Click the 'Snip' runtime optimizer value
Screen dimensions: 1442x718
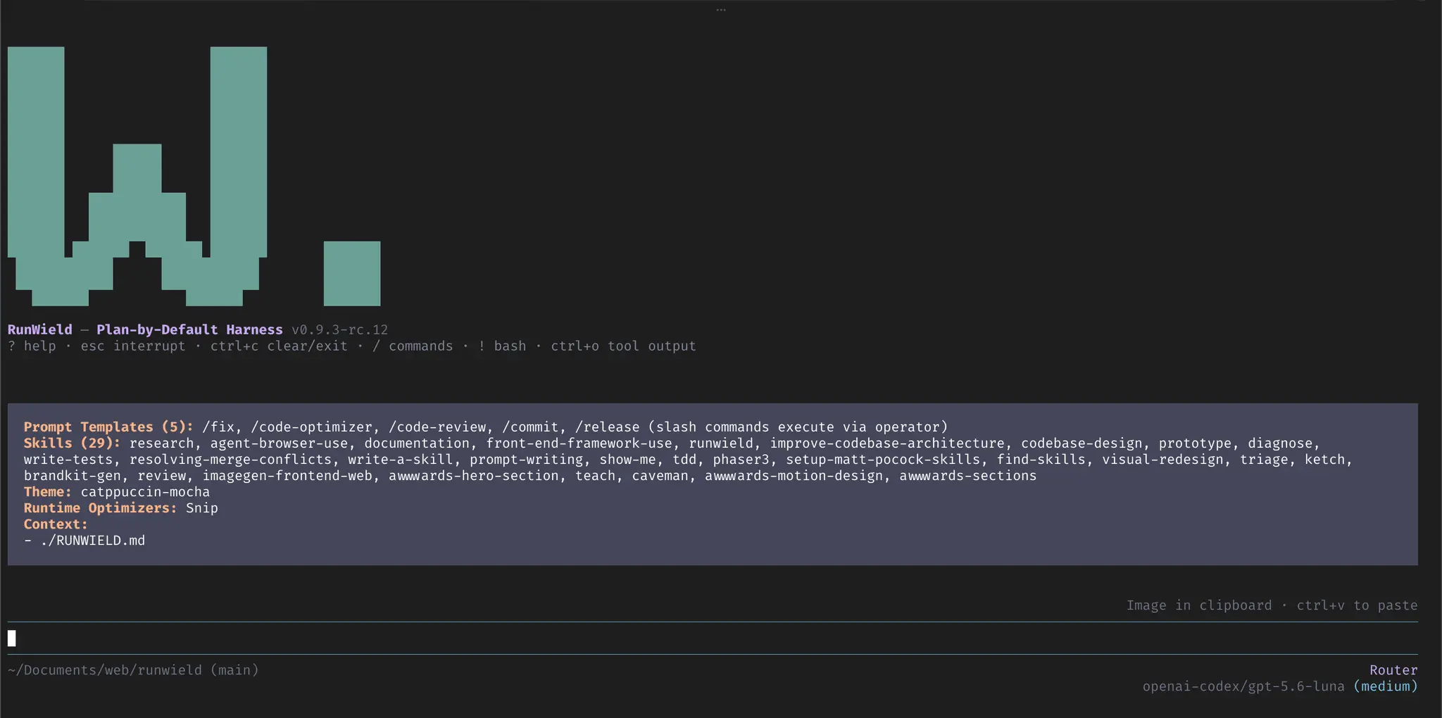coord(202,508)
